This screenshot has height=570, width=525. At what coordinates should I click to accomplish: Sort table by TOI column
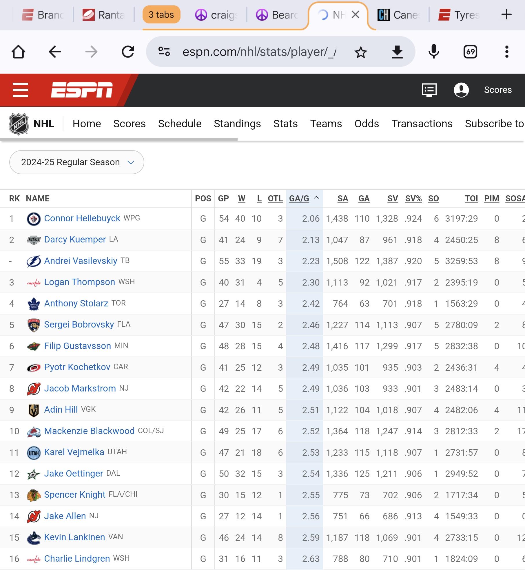pyautogui.click(x=471, y=198)
